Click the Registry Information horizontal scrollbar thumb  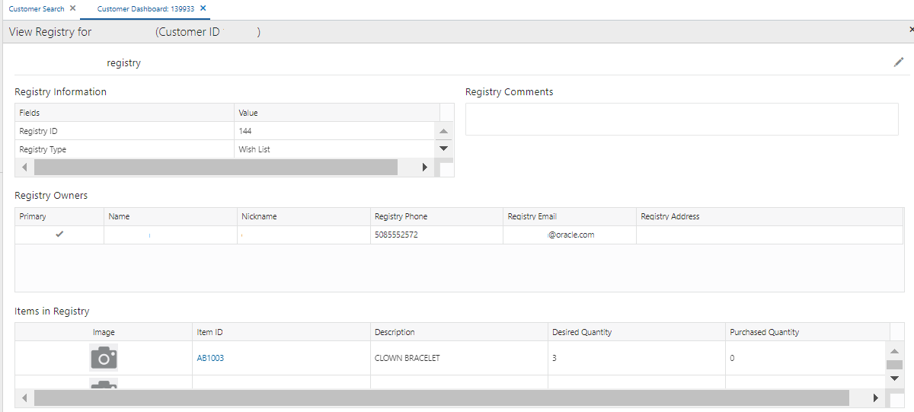(216, 167)
